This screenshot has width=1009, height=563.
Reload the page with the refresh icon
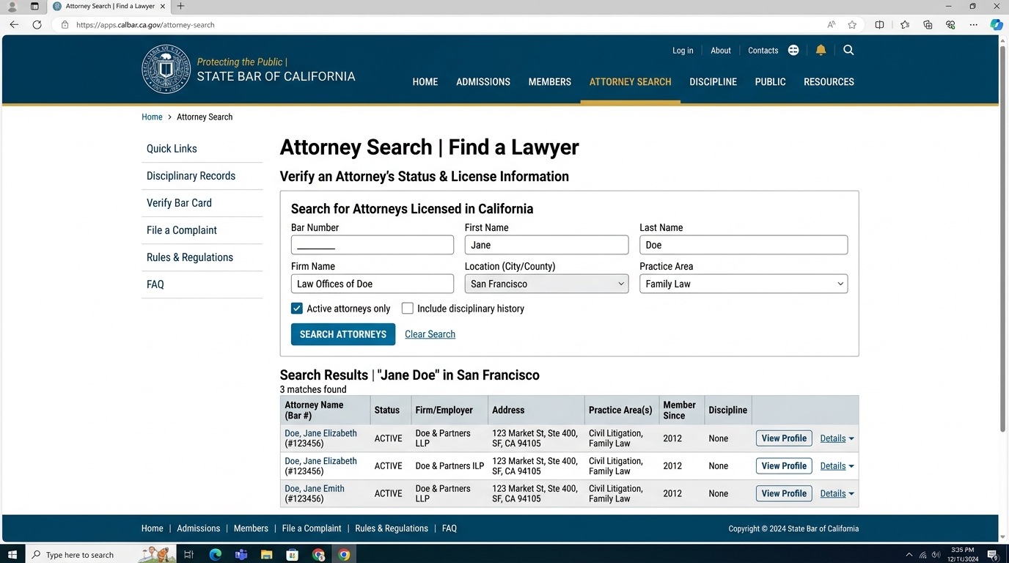pos(37,25)
